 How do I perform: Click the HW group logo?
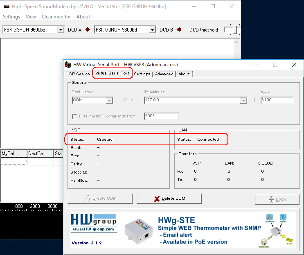(x=93, y=220)
